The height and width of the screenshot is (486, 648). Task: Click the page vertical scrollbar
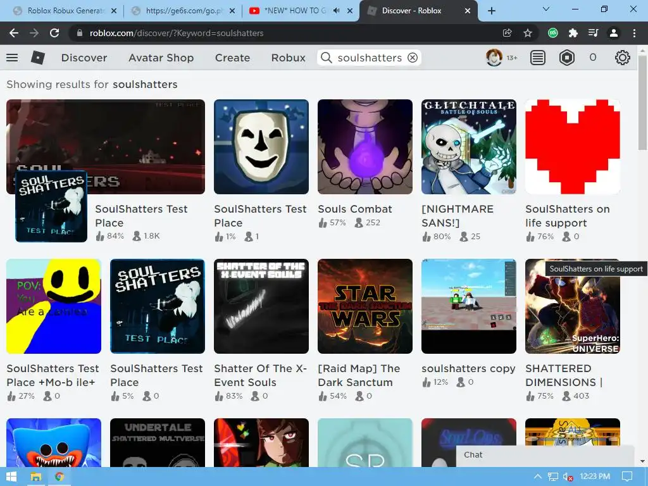coord(642,103)
